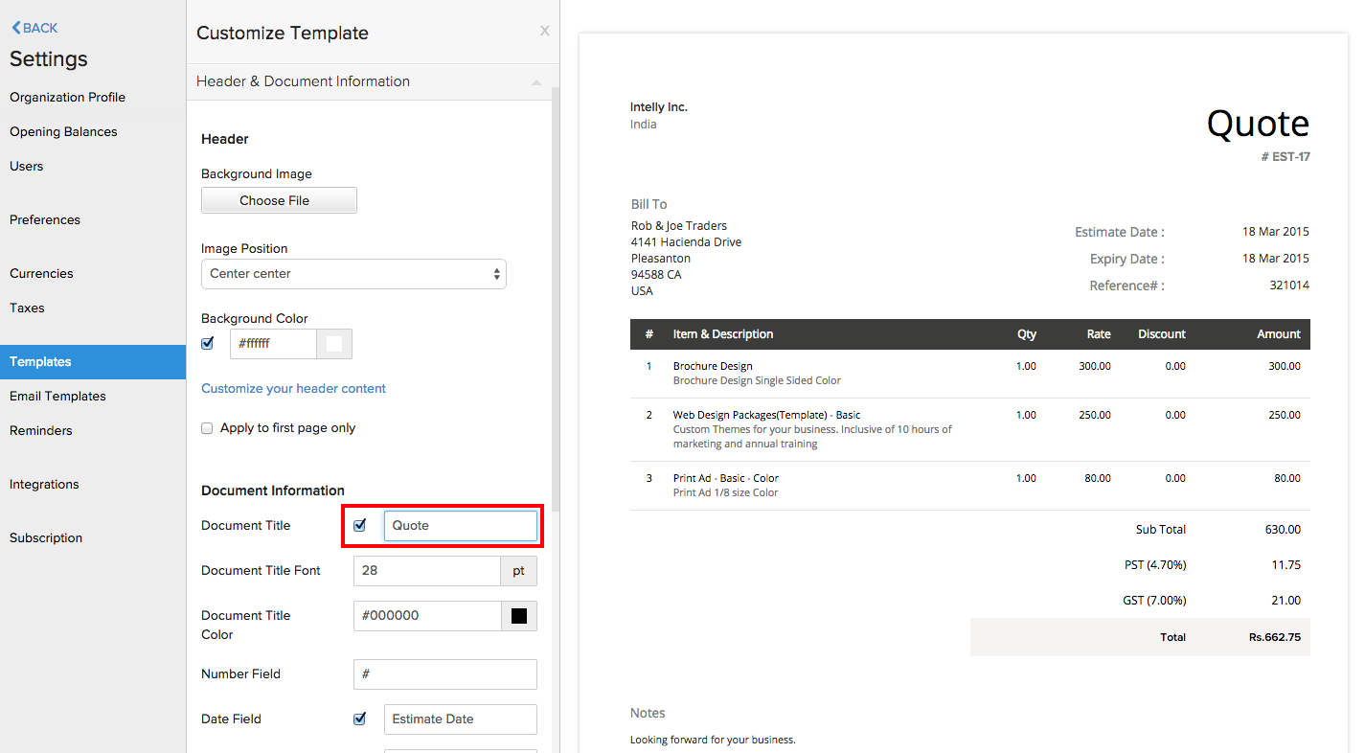
Task: Open the Integrations settings page
Action: pos(44,484)
